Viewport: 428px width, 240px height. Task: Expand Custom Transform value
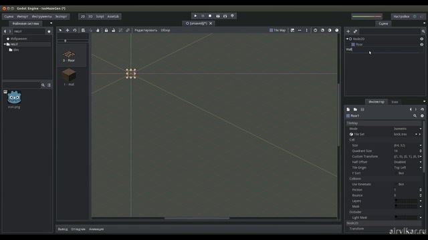tap(421, 157)
